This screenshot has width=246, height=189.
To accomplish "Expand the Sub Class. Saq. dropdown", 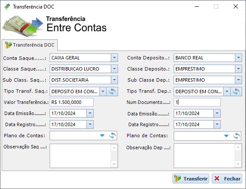I will 114,80.
